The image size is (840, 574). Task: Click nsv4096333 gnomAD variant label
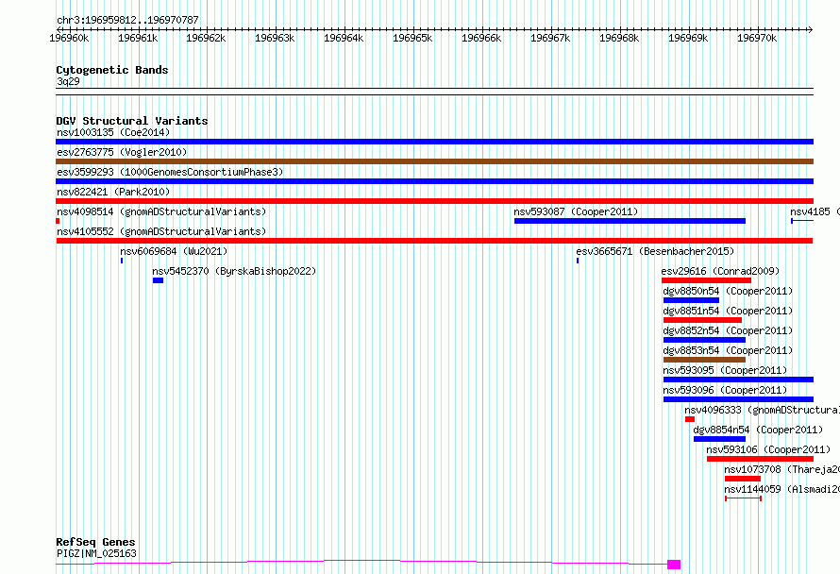point(762,410)
